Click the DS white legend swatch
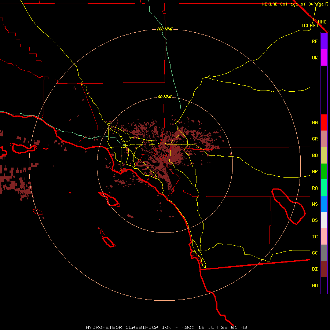Viewport: 330px width, 330px height. pyautogui.click(x=324, y=220)
